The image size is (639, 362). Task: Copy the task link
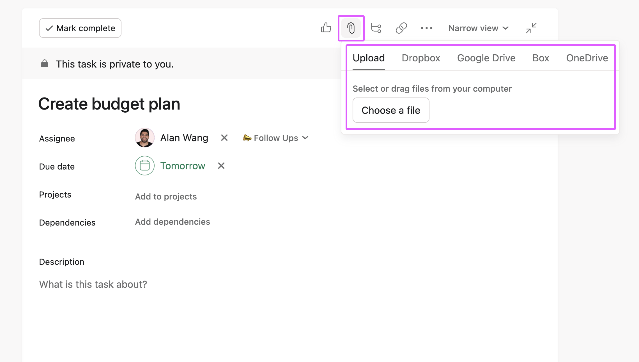click(401, 28)
